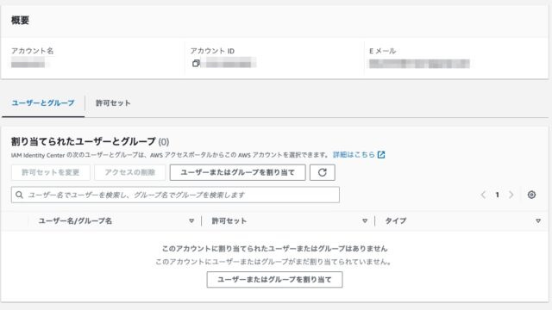Click page number 1 in pagination
This screenshot has height=310, width=552.
497,195
